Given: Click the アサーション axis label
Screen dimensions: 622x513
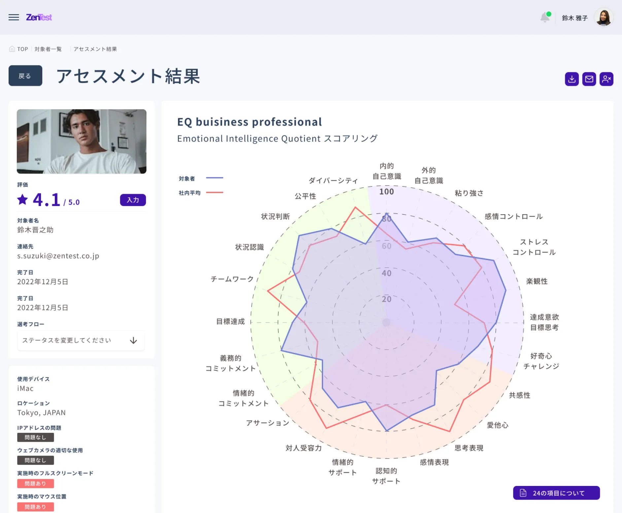Looking at the screenshot, I should click(267, 423).
